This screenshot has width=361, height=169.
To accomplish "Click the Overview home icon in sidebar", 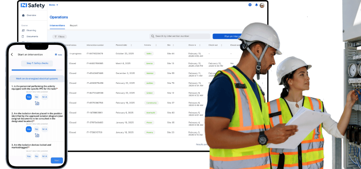I will (x=23, y=15).
